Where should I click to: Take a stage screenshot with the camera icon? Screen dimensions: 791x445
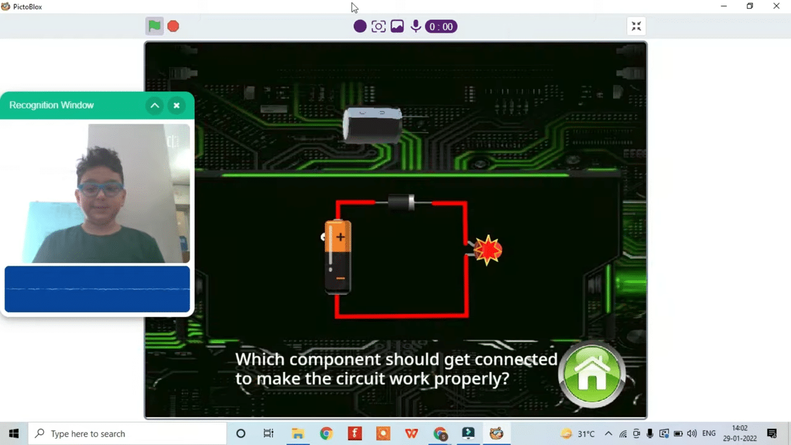378,26
